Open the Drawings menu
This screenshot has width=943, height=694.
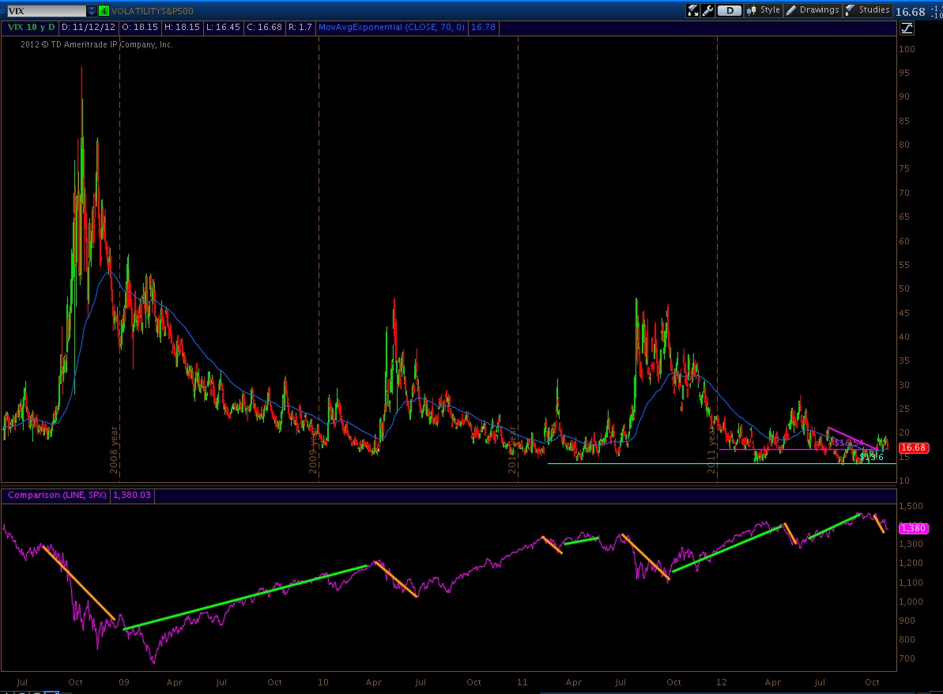click(x=819, y=9)
